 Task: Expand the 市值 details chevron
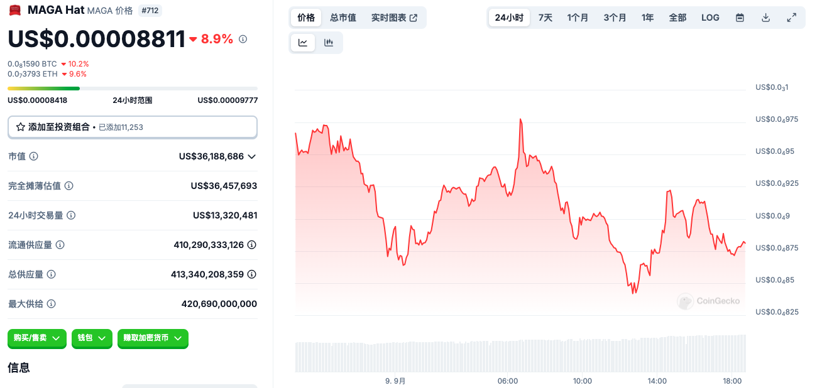click(252, 156)
